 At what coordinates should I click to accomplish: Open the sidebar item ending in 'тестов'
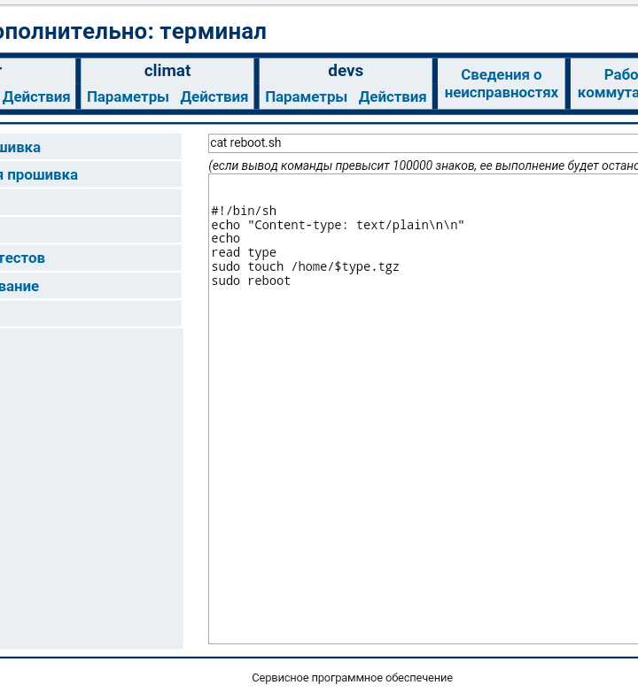23,258
